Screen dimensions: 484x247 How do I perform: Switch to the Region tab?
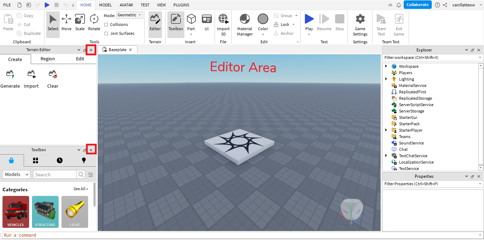coord(48,59)
